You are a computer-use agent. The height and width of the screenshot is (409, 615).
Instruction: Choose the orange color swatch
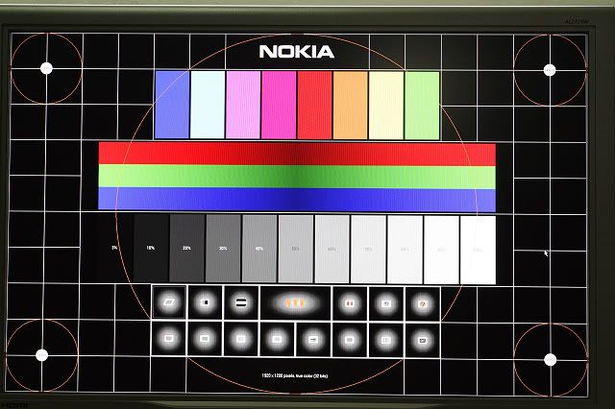351,106
